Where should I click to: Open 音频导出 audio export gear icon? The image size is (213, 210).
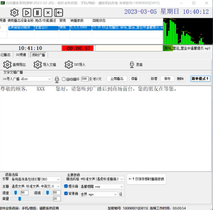(x=7, y=65)
